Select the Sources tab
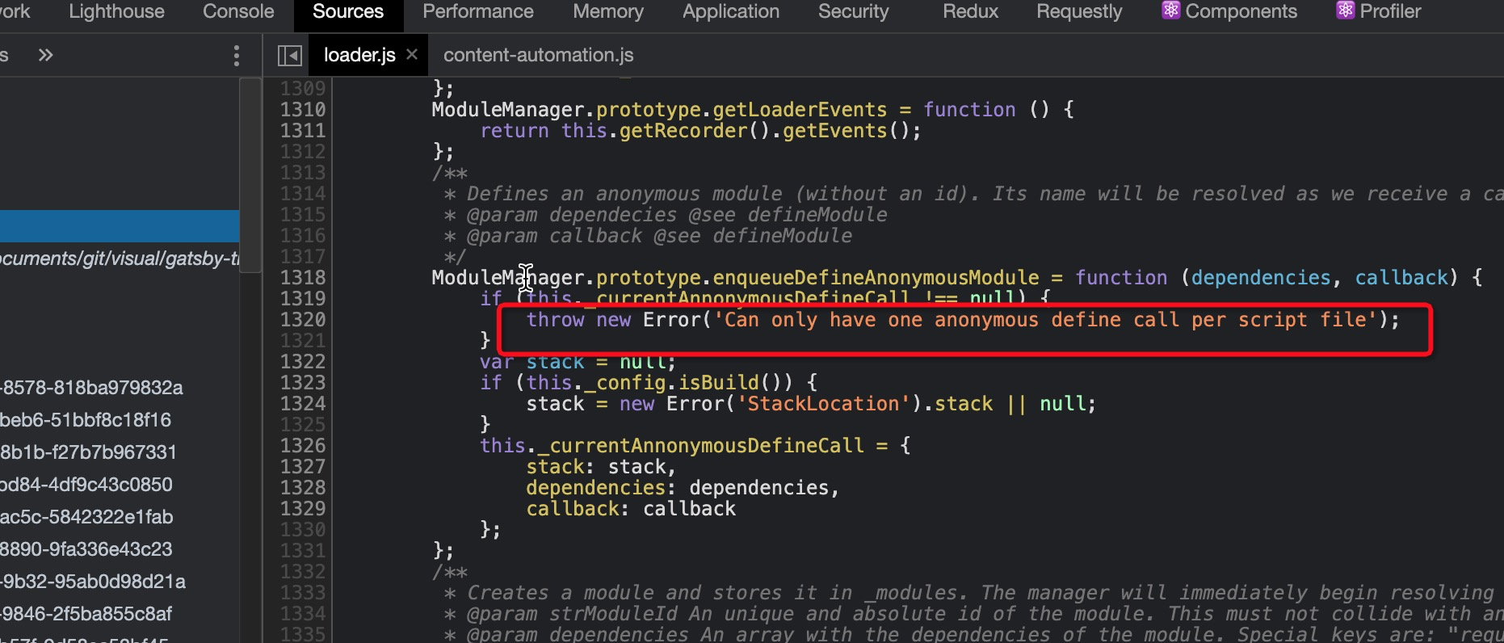The height and width of the screenshot is (643, 1504). tap(347, 11)
